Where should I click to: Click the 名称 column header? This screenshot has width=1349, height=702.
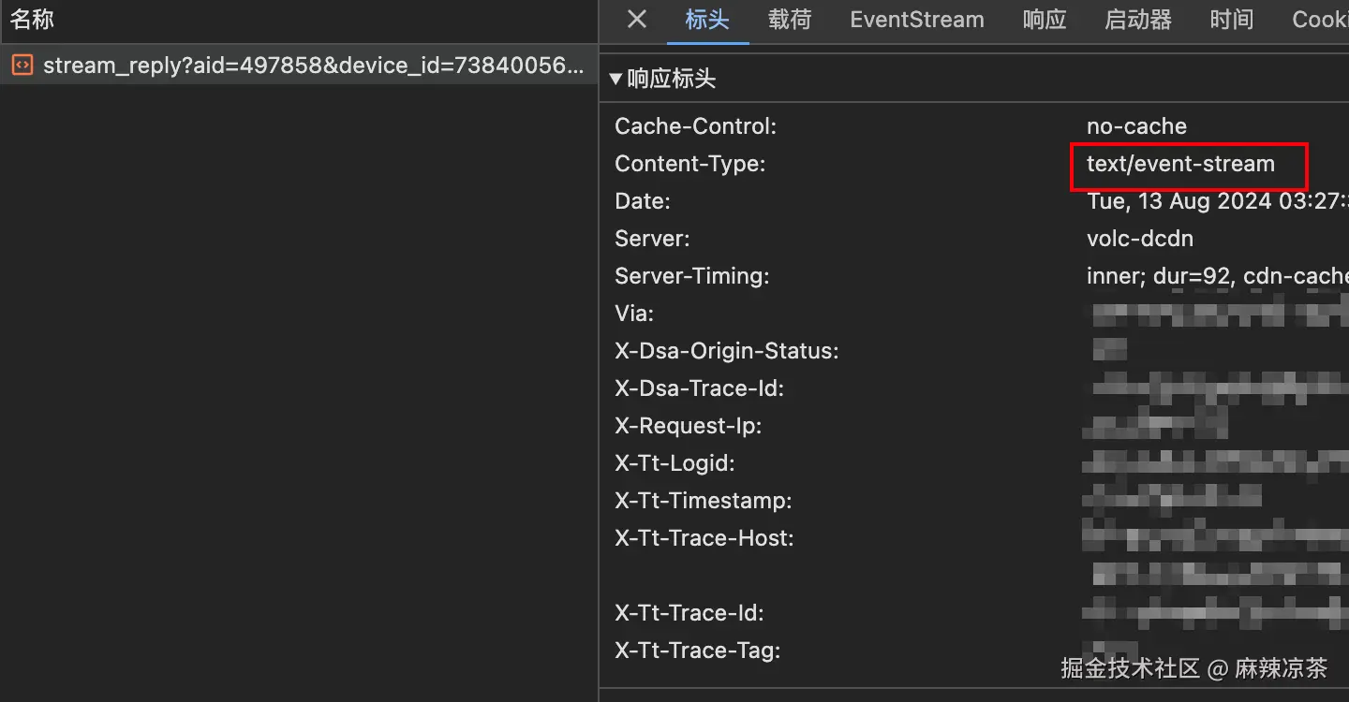[32, 20]
